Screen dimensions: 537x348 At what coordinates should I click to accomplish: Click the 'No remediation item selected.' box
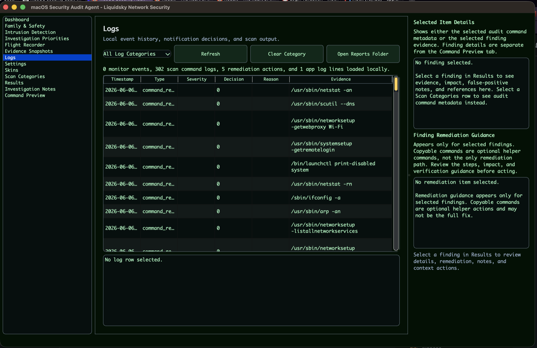471,213
